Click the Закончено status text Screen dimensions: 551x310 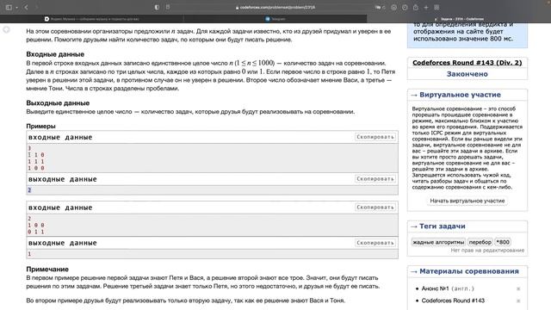[467, 74]
